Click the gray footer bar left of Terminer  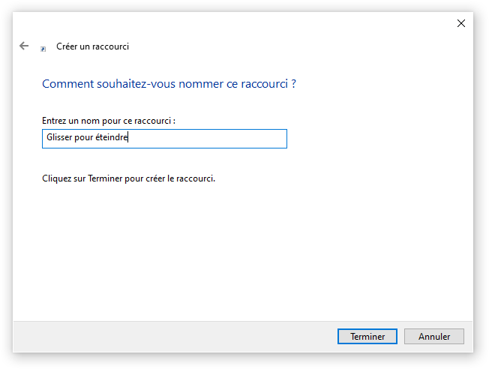click(175, 336)
